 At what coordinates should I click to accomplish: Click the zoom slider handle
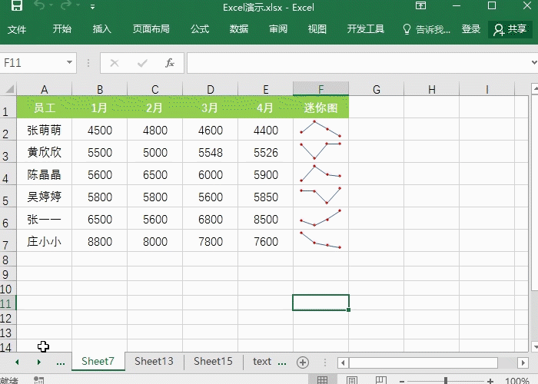click(x=445, y=380)
